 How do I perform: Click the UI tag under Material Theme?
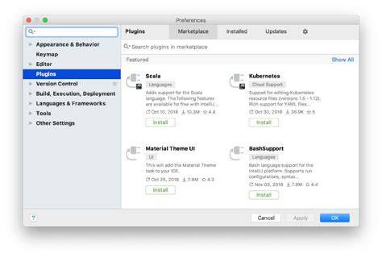coord(151,157)
